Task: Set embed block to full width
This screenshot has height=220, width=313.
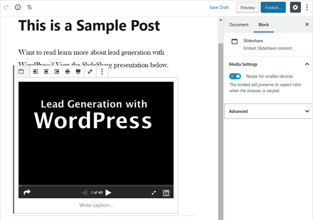Action: click(78, 71)
